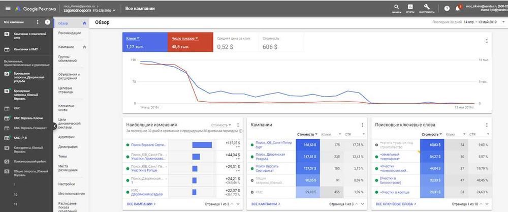Open the Tools (Инструменты) wrench icon
Image resolution: width=508 pixels, height=212 pixels.
[427, 7]
